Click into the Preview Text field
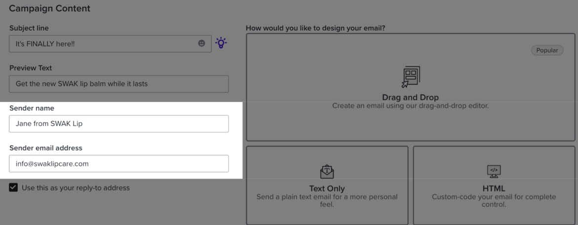The height and width of the screenshot is (225, 578). coord(118,84)
